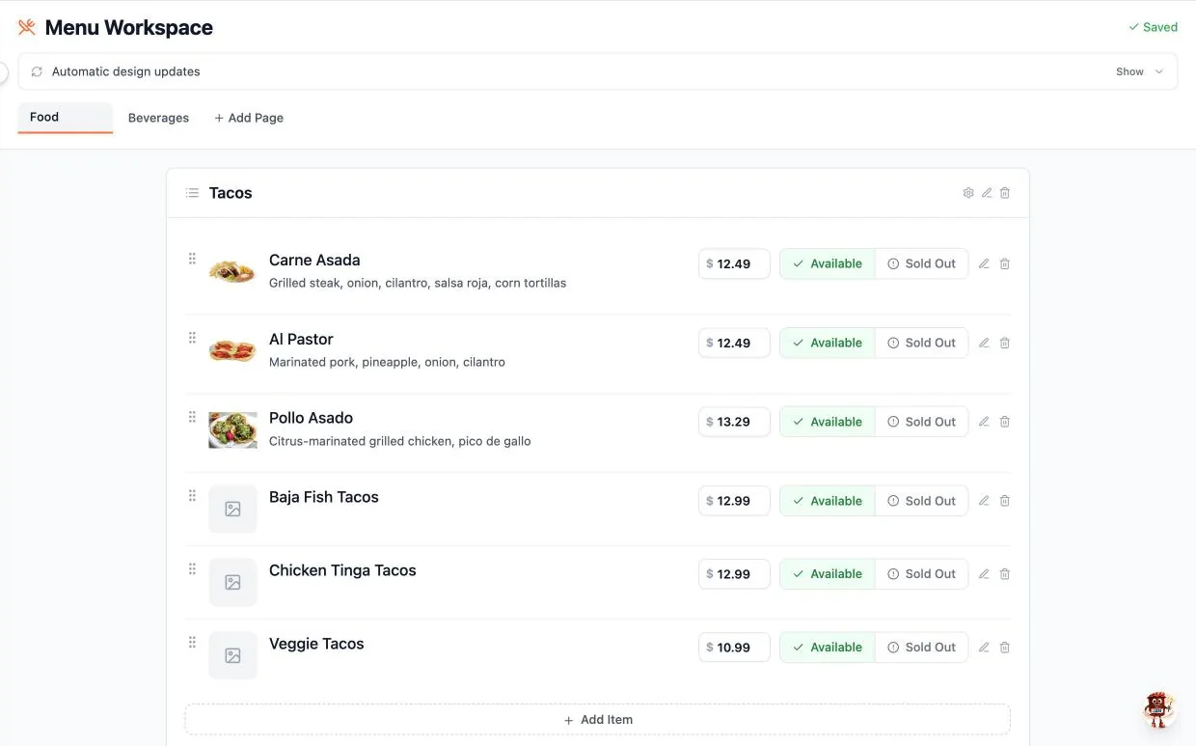Click the Menu Workspace title
This screenshot has width=1196, height=746.
[129, 28]
